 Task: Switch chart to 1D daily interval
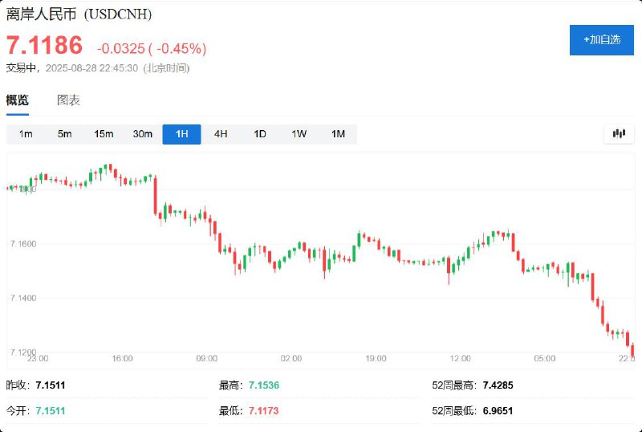(259, 134)
